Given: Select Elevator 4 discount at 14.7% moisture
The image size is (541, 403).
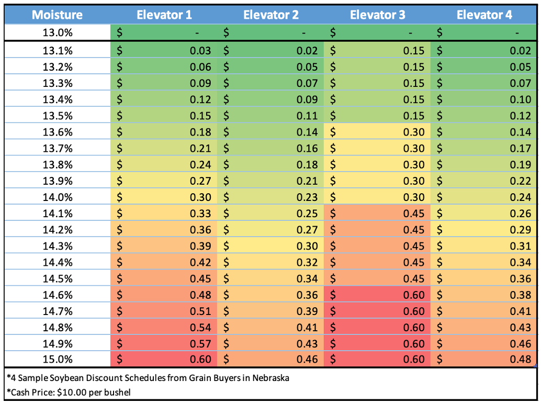Looking at the screenshot, I should 484,311.
